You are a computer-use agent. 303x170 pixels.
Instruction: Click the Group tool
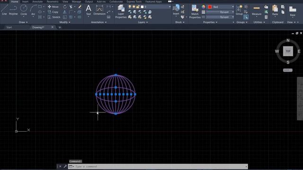click(239, 10)
